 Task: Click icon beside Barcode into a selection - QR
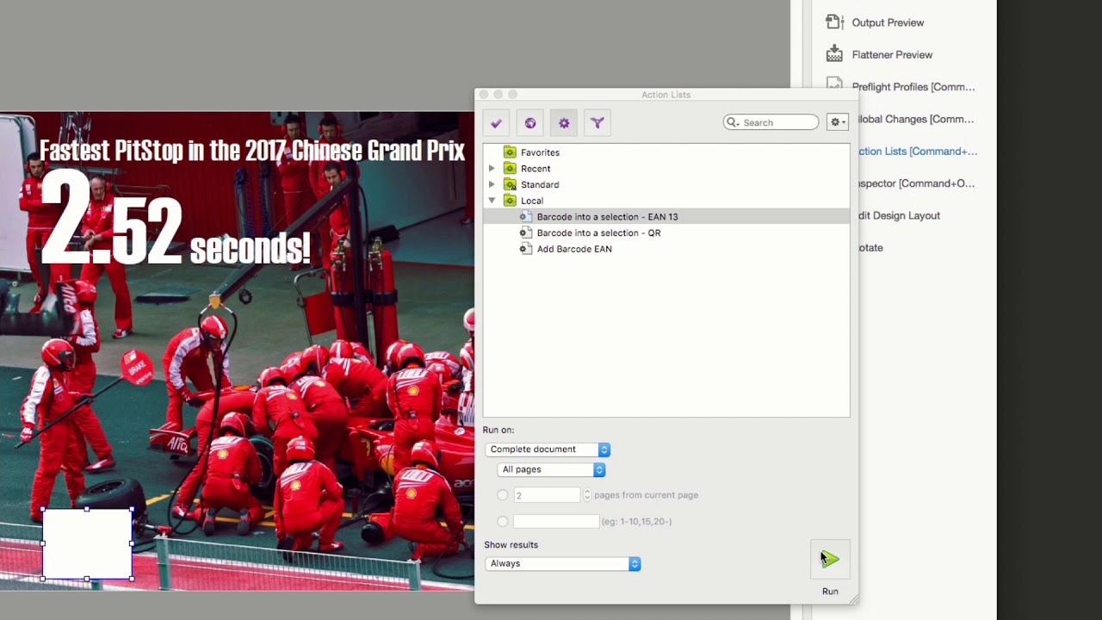coord(526,232)
